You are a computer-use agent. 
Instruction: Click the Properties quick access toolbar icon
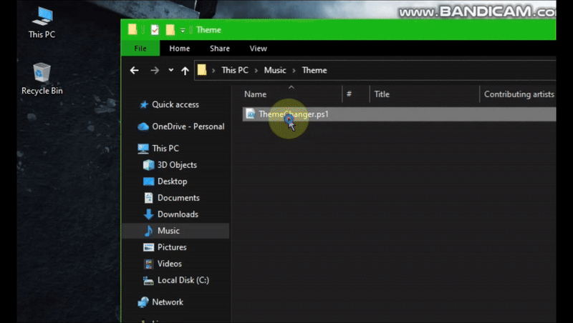coord(155,29)
